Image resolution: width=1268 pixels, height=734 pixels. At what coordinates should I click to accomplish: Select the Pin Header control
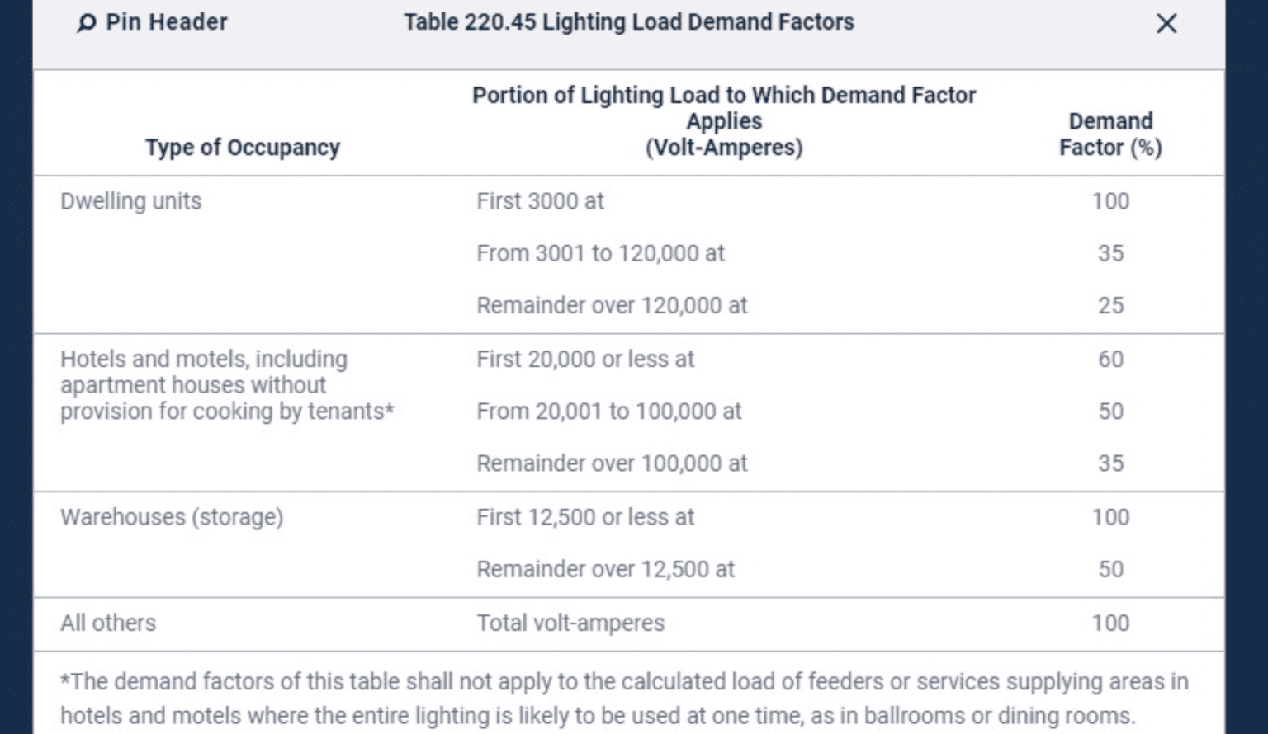click(164, 22)
